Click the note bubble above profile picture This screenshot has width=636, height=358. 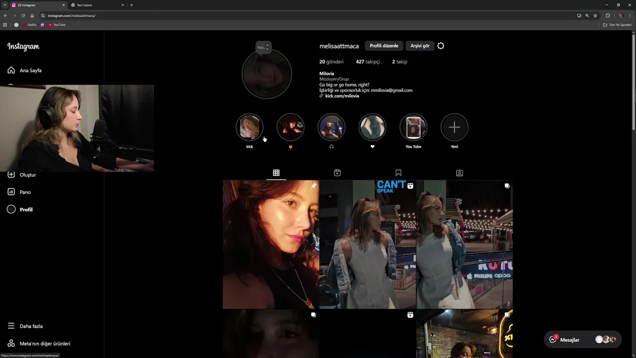point(263,47)
